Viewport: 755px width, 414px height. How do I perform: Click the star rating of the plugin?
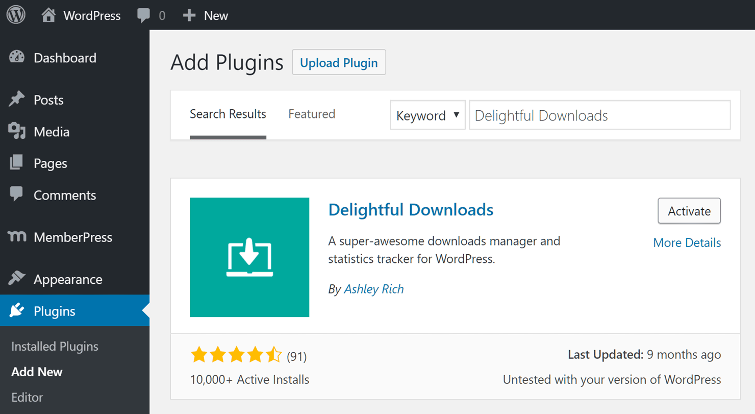pos(236,355)
